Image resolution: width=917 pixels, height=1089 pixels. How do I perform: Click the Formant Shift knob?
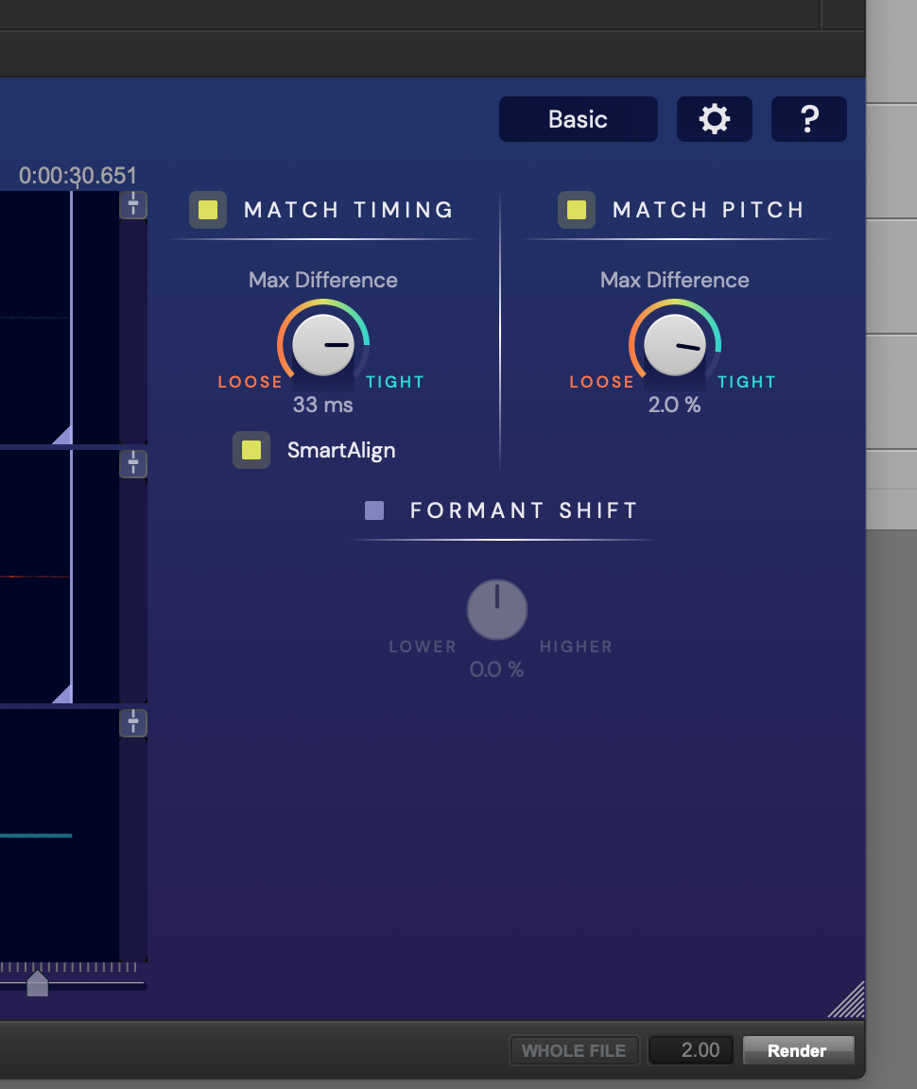pos(496,610)
